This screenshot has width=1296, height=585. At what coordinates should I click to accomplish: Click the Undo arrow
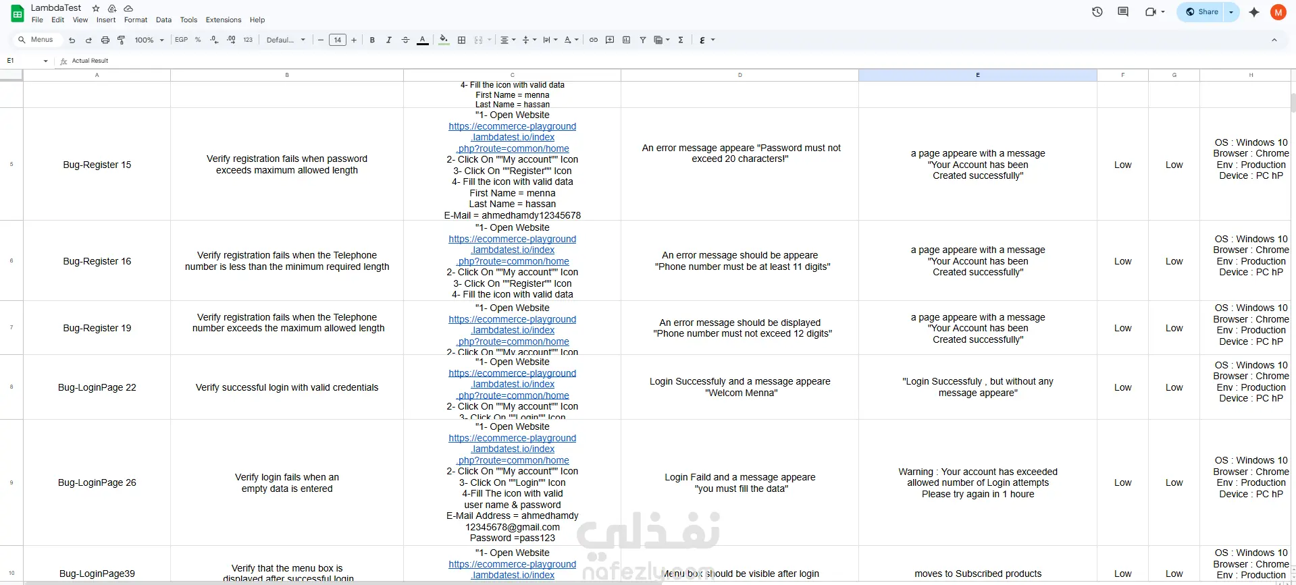click(x=72, y=40)
